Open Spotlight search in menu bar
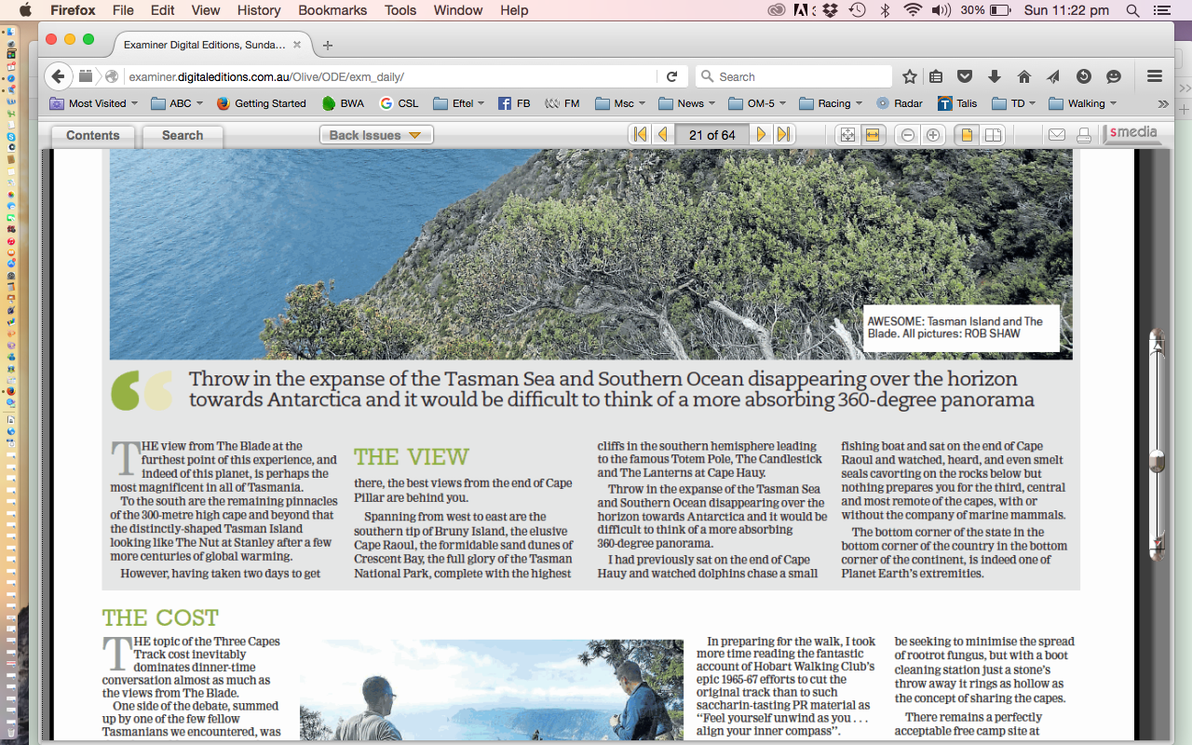Image resolution: width=1192 pixels, height=745 pixels. point(1132,10)
